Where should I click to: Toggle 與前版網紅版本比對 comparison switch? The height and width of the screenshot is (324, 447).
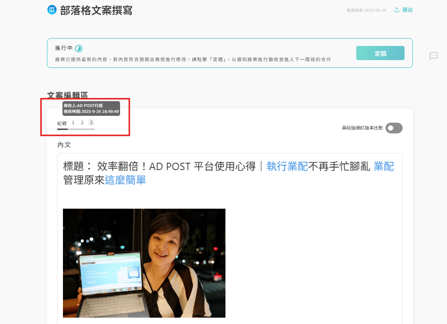pos(394,128)
